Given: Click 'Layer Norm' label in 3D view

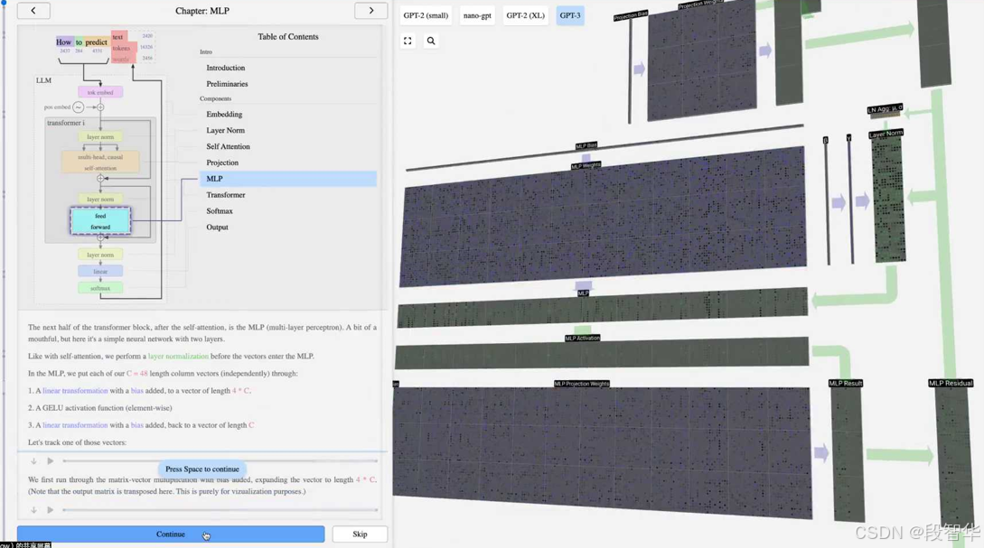Looking at the screenshot, I should click(x=886, y=134).
